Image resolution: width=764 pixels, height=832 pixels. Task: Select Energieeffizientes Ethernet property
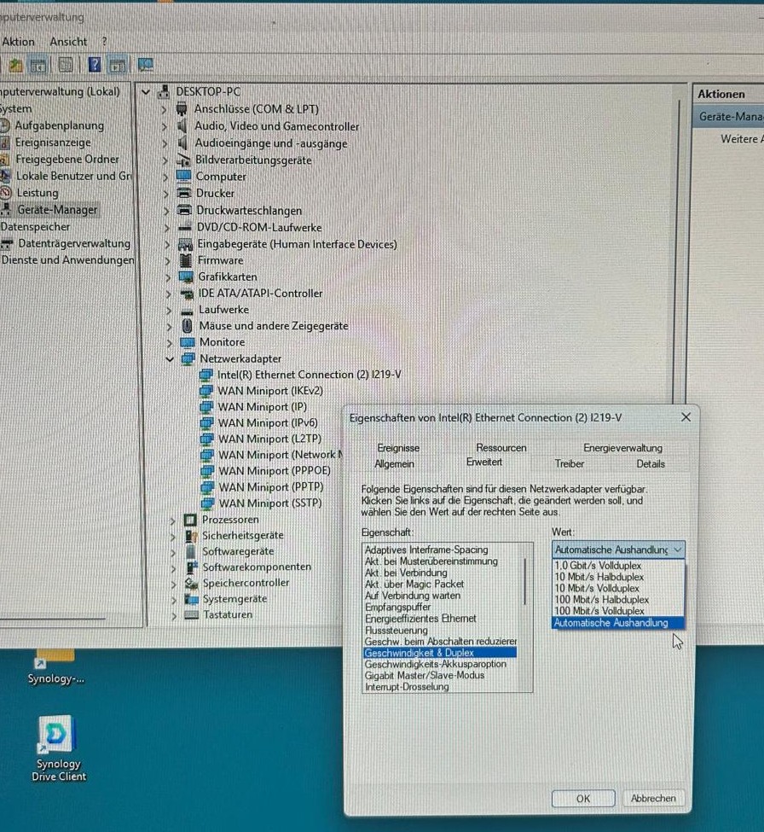pyautogui.click(x=440, y=619)
